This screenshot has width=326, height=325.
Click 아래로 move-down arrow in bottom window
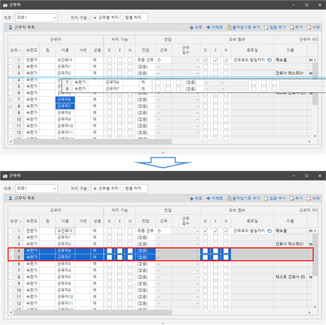208,198
